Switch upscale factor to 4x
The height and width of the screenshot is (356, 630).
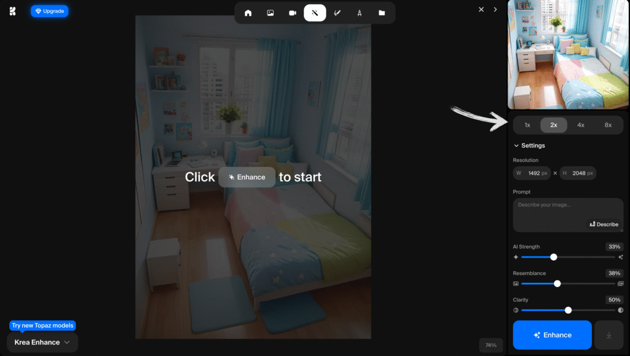[581, 124]
